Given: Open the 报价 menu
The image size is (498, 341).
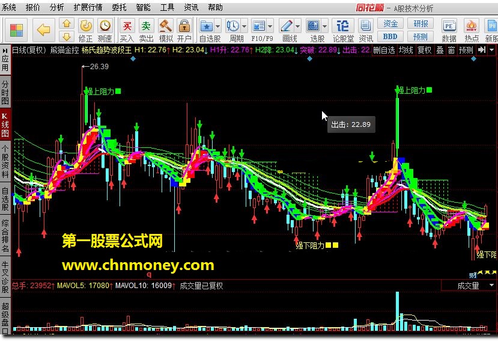Looking at the screenshot, I should [x=32, y=7].
